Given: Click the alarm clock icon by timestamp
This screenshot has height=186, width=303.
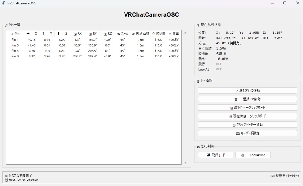Looking at the screenshot, I should (7, 180).
